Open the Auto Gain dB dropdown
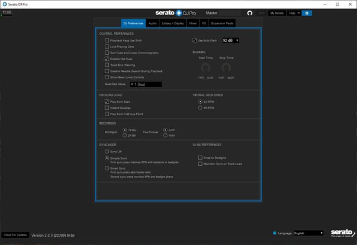 coord(230,40)
